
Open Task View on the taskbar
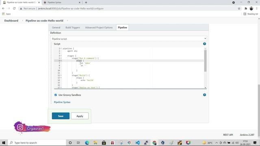(x=78, y=143)
